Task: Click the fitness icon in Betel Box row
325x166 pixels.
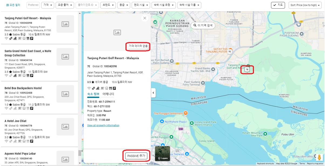Action: tap(15, 108)
